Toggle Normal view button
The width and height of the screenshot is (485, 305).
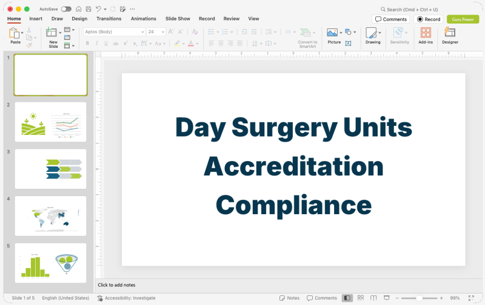(x=347, y=298)
